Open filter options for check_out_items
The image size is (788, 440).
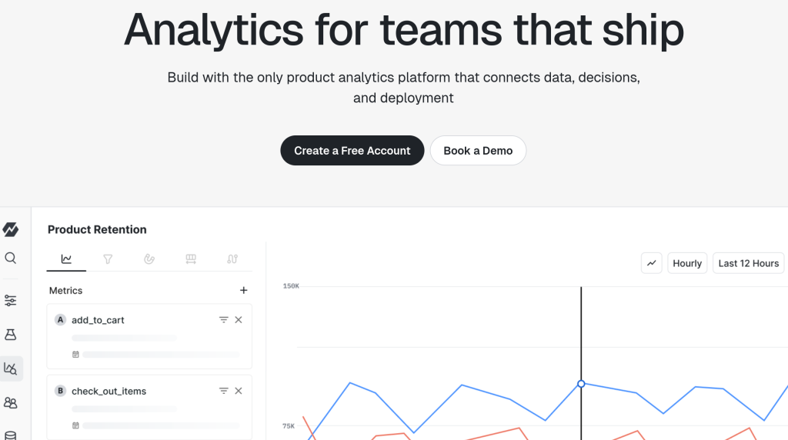coord(224,391)
